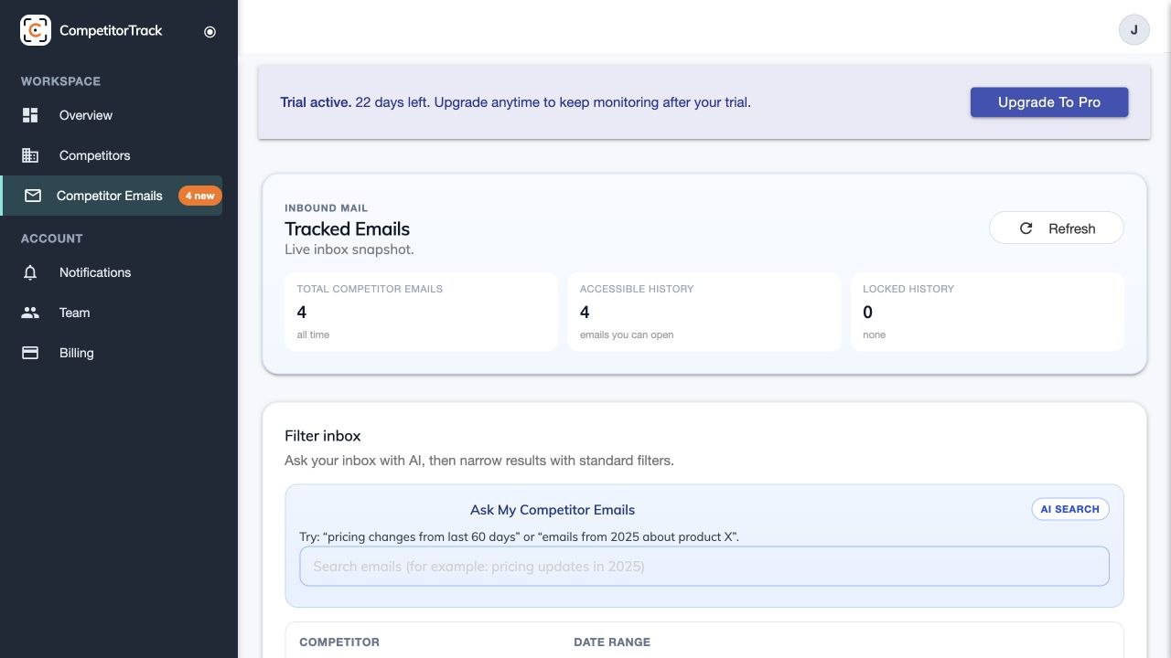Click the Tracked Emails heading

347,228
